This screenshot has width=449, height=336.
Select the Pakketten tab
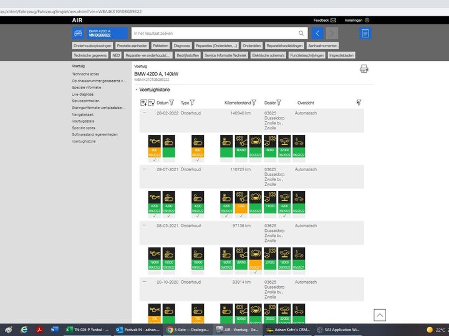(160, 45)
